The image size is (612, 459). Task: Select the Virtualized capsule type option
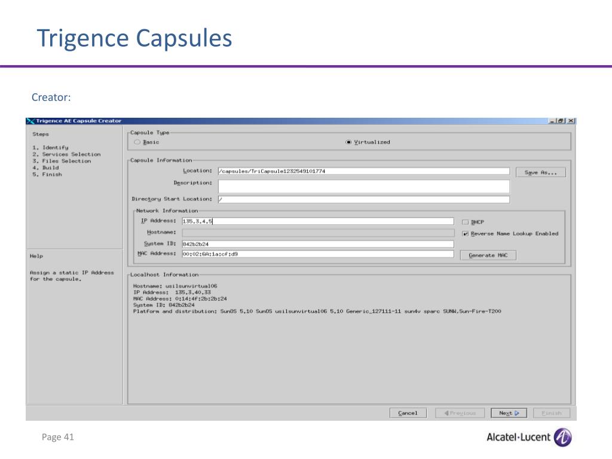click(x=348, y=142)
